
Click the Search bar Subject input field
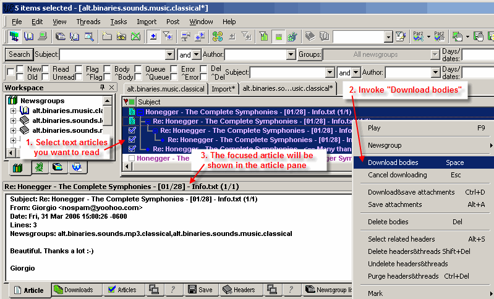113,54
